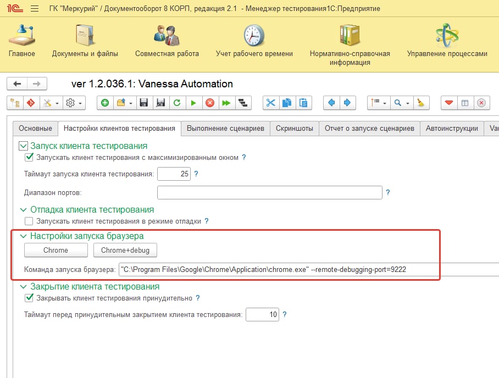Cut with the scissors icon
The image size is (499, 378).
[271, 103]
